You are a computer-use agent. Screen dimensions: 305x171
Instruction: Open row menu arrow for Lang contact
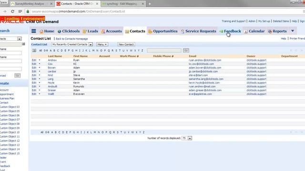40,79
